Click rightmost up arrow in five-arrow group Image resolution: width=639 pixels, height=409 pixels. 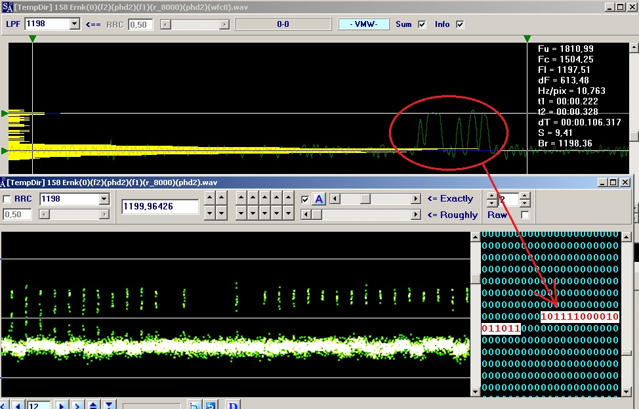[289, 198]
